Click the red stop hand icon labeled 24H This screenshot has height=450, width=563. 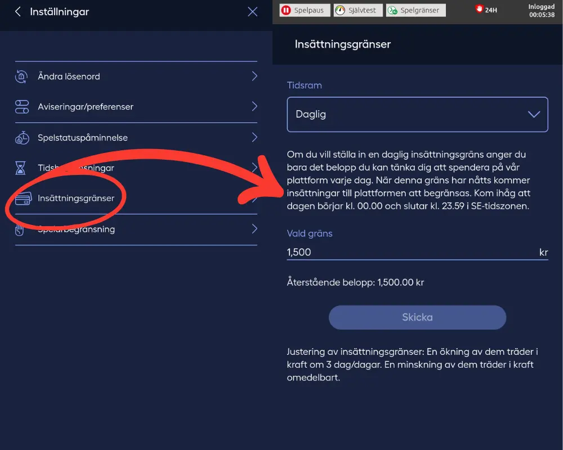pyautogui.click(x=480, y=9)
